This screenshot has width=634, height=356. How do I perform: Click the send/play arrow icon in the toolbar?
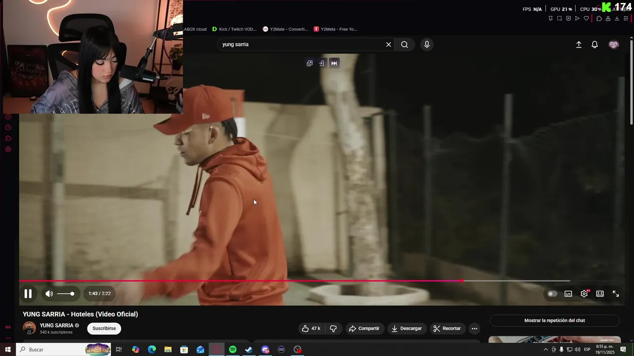(x=577, y=18)
